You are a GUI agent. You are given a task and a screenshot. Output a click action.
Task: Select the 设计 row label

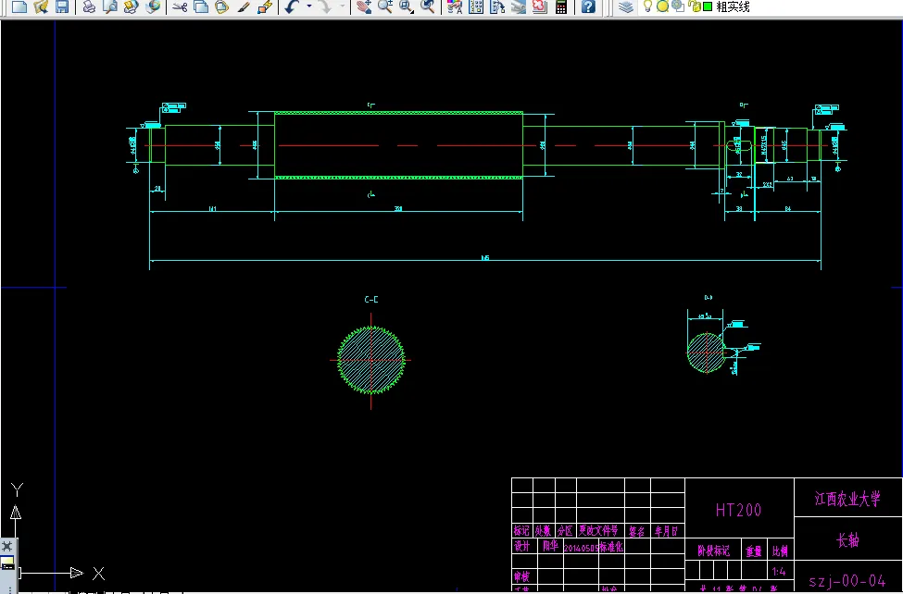tap(521, 546)
